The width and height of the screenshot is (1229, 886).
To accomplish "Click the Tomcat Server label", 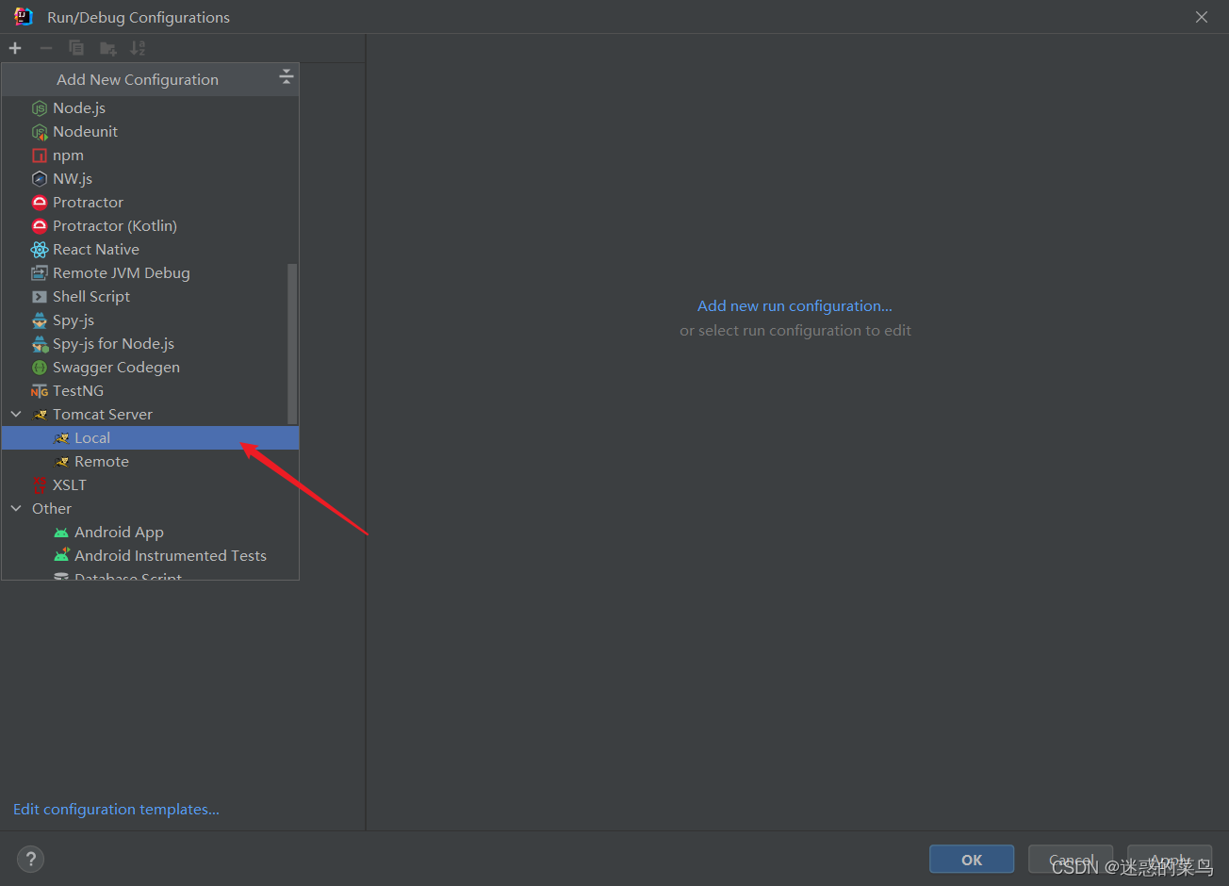I will 103,415.
